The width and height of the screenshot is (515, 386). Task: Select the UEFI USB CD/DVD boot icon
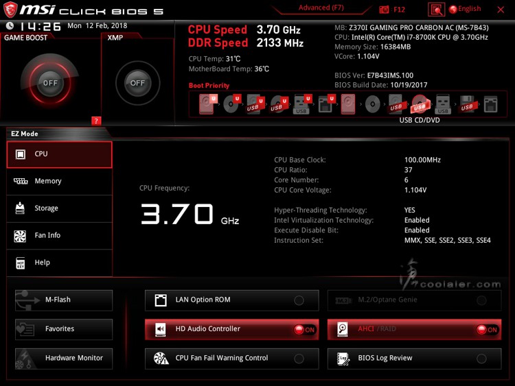279,104
